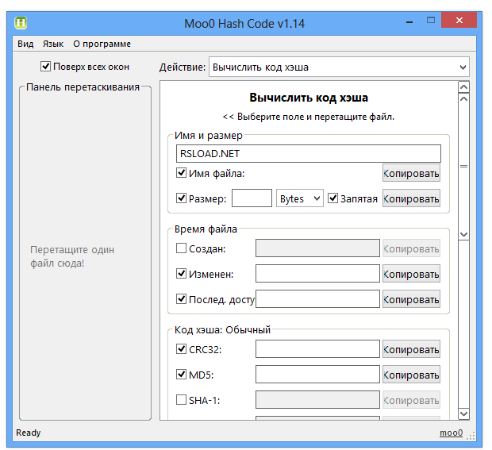Click the CRC32 hash field
Viewport: 492px width, 450px height.
[x=317, y=348]
